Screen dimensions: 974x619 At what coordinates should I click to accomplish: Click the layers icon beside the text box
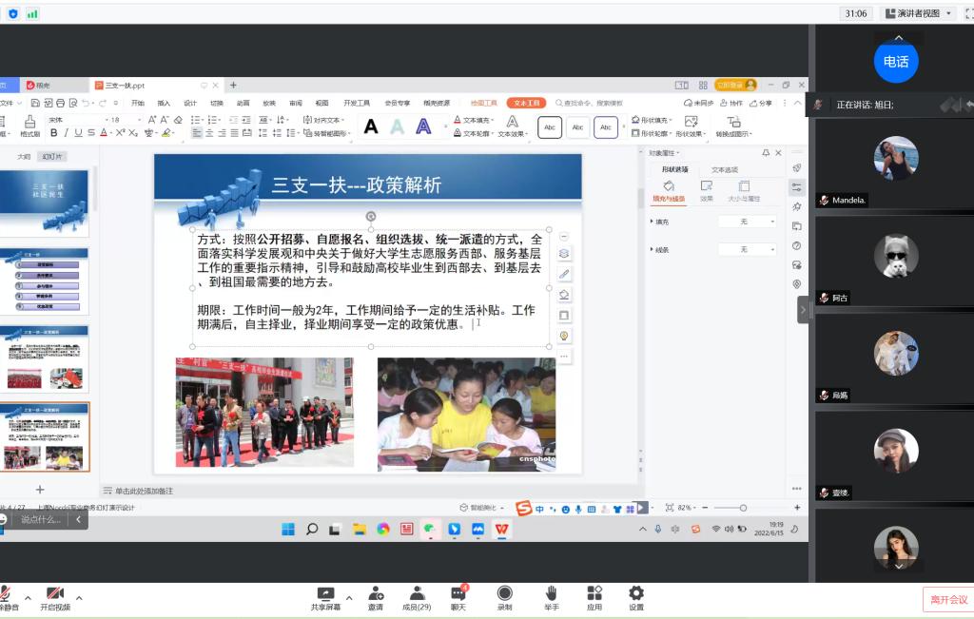click(564, 254)
